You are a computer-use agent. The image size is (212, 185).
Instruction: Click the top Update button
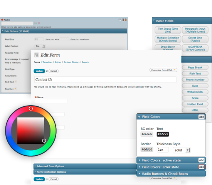[x=39, y=71]
